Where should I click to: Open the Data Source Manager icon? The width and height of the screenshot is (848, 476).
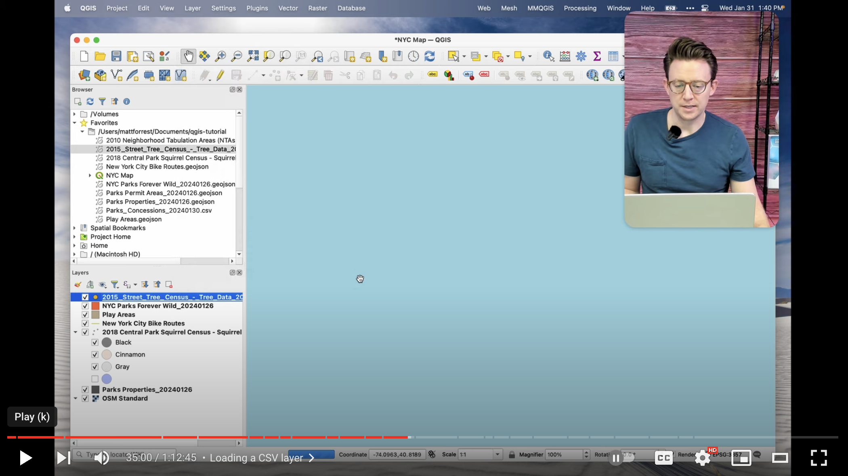pos(84,75)
